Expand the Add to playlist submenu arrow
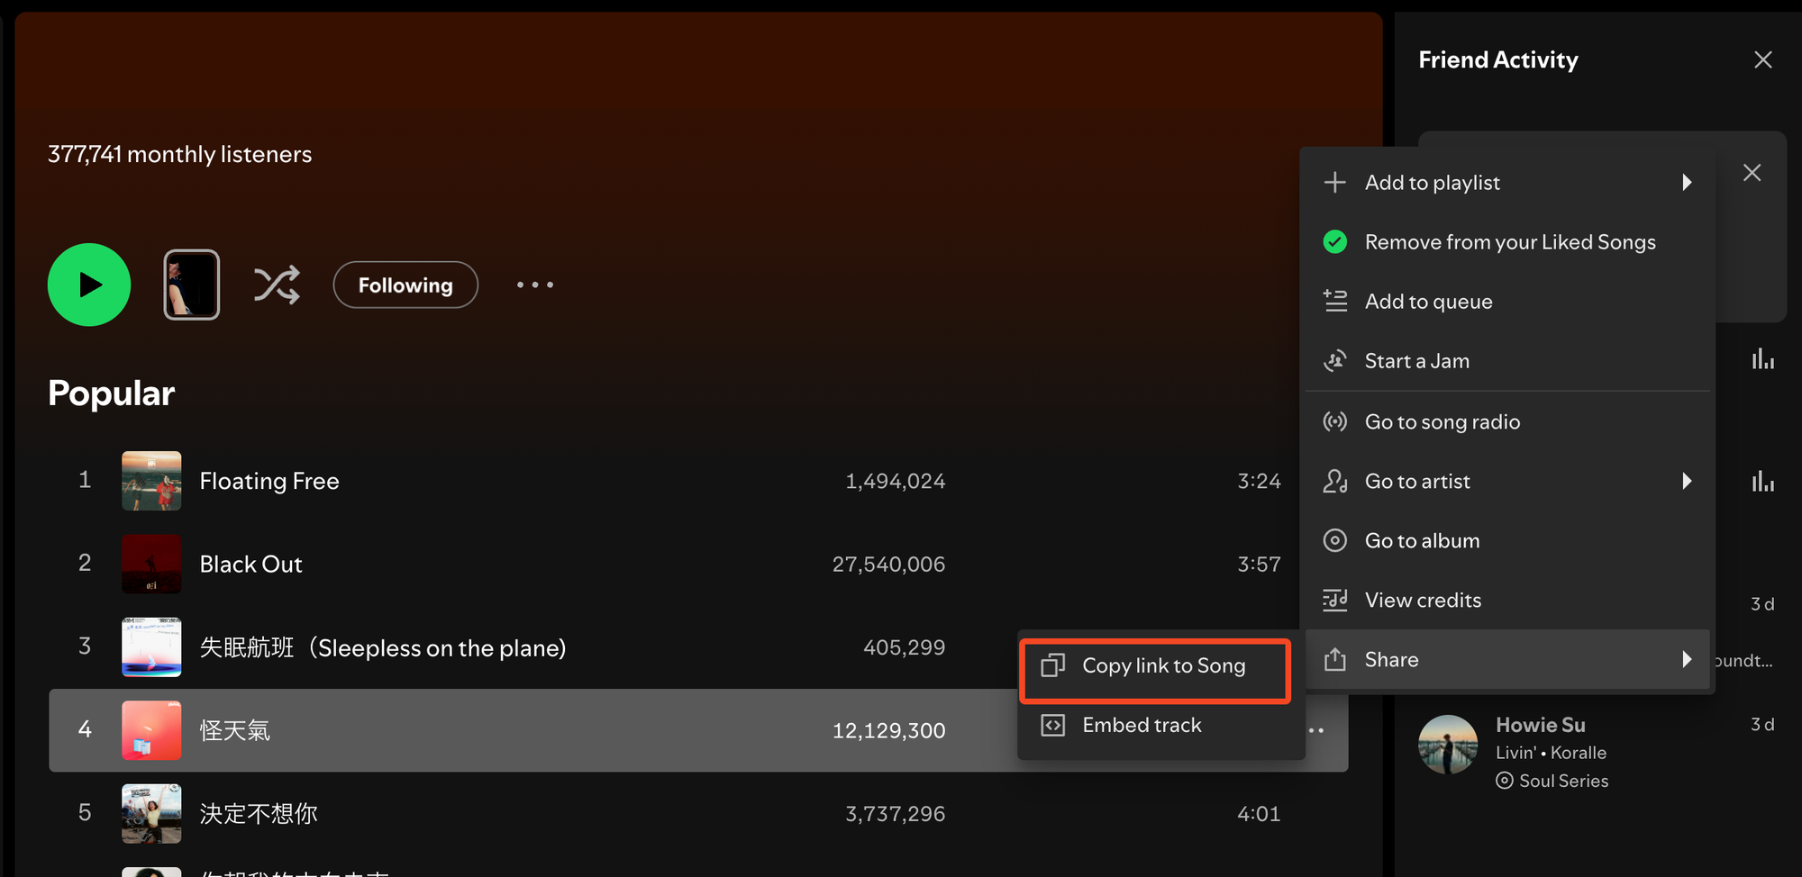The image size is (1802, 877). point(1687,183)
